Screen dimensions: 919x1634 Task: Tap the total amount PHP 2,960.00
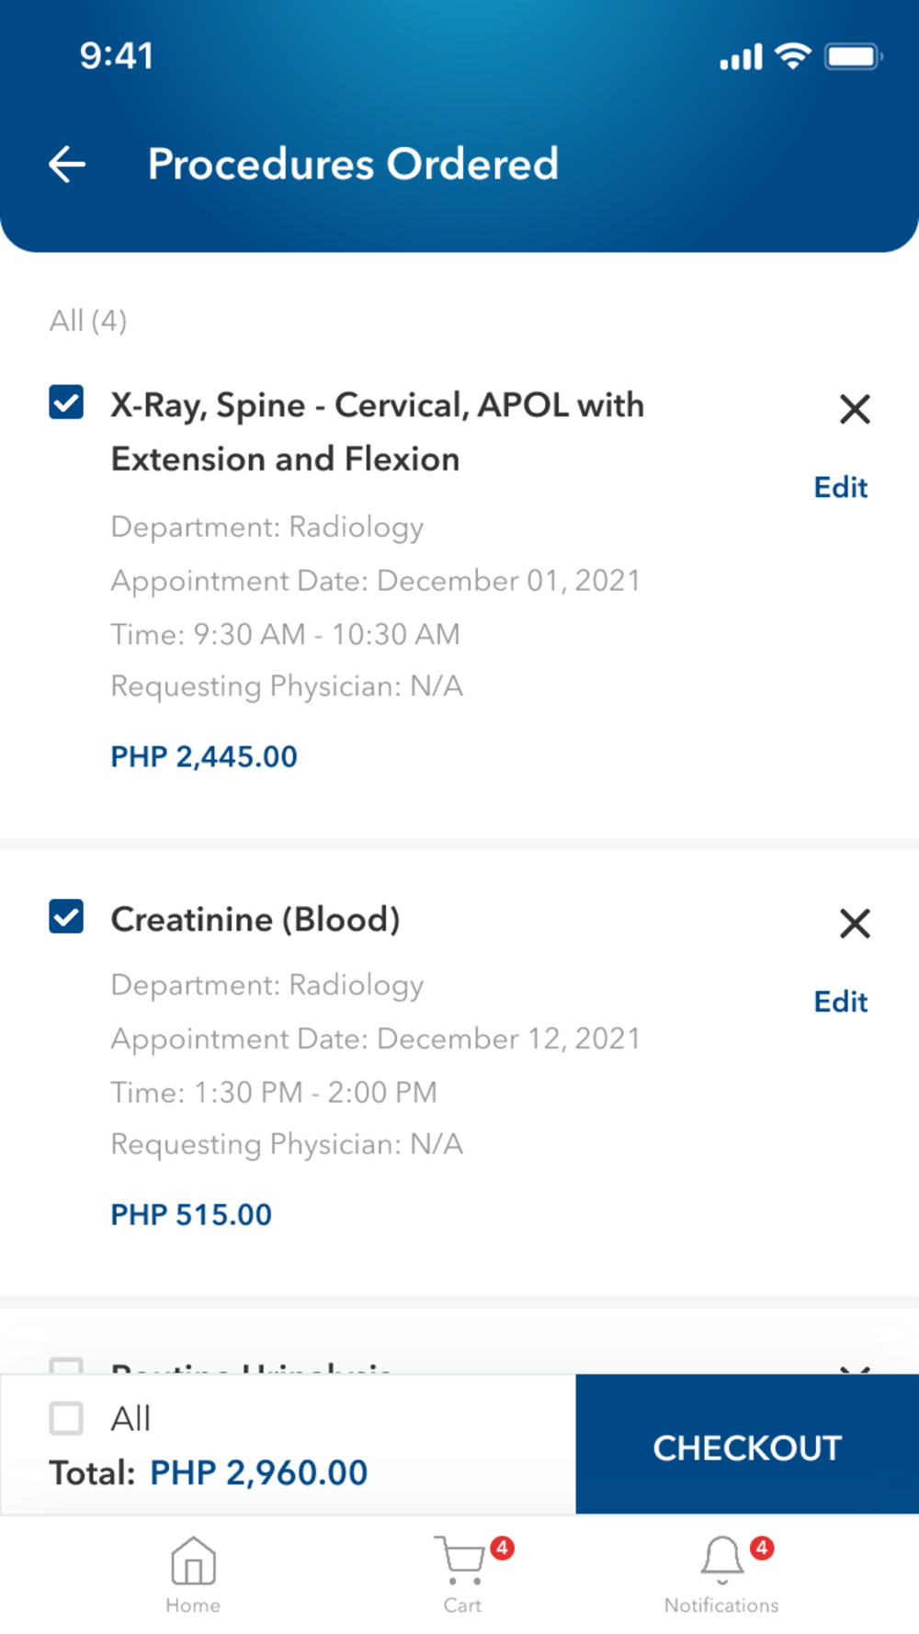(x=258, y=1472)
